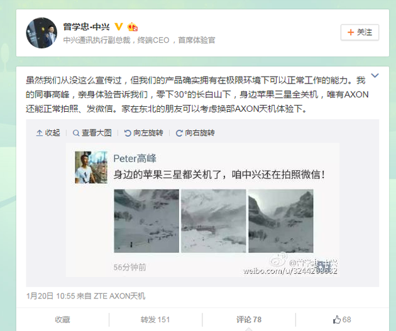Click the thumbs-up like icon
Screen dimensions: 396x331
337,320
